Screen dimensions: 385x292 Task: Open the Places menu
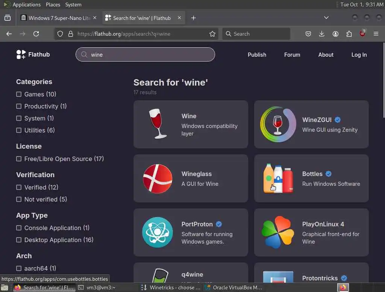point(53,5)
